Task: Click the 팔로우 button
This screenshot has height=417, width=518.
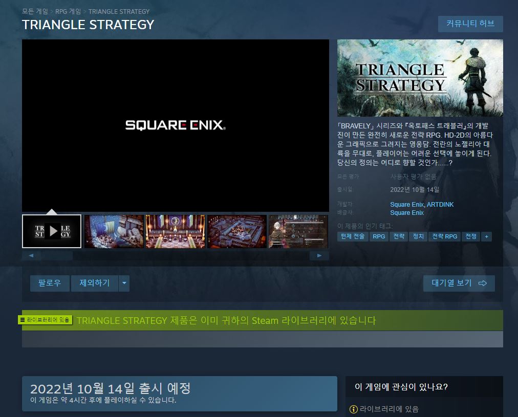Action: tap(50, 283)
